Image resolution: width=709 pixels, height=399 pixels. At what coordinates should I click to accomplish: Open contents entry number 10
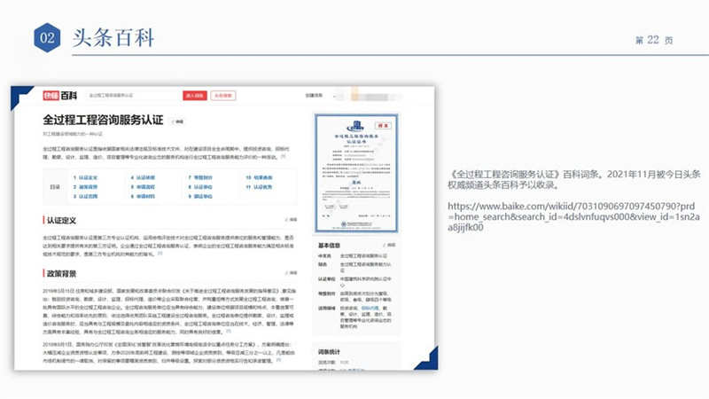point(259,177)
